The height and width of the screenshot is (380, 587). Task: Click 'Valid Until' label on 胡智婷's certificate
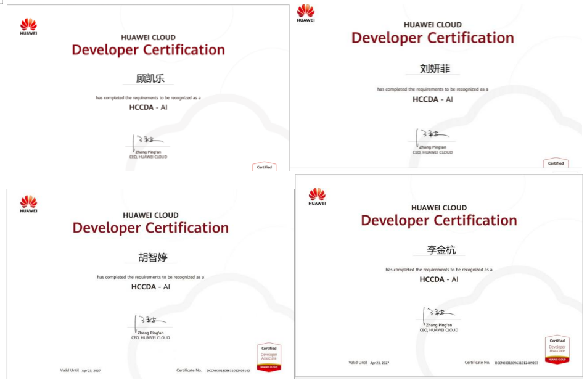click(70, 370)
